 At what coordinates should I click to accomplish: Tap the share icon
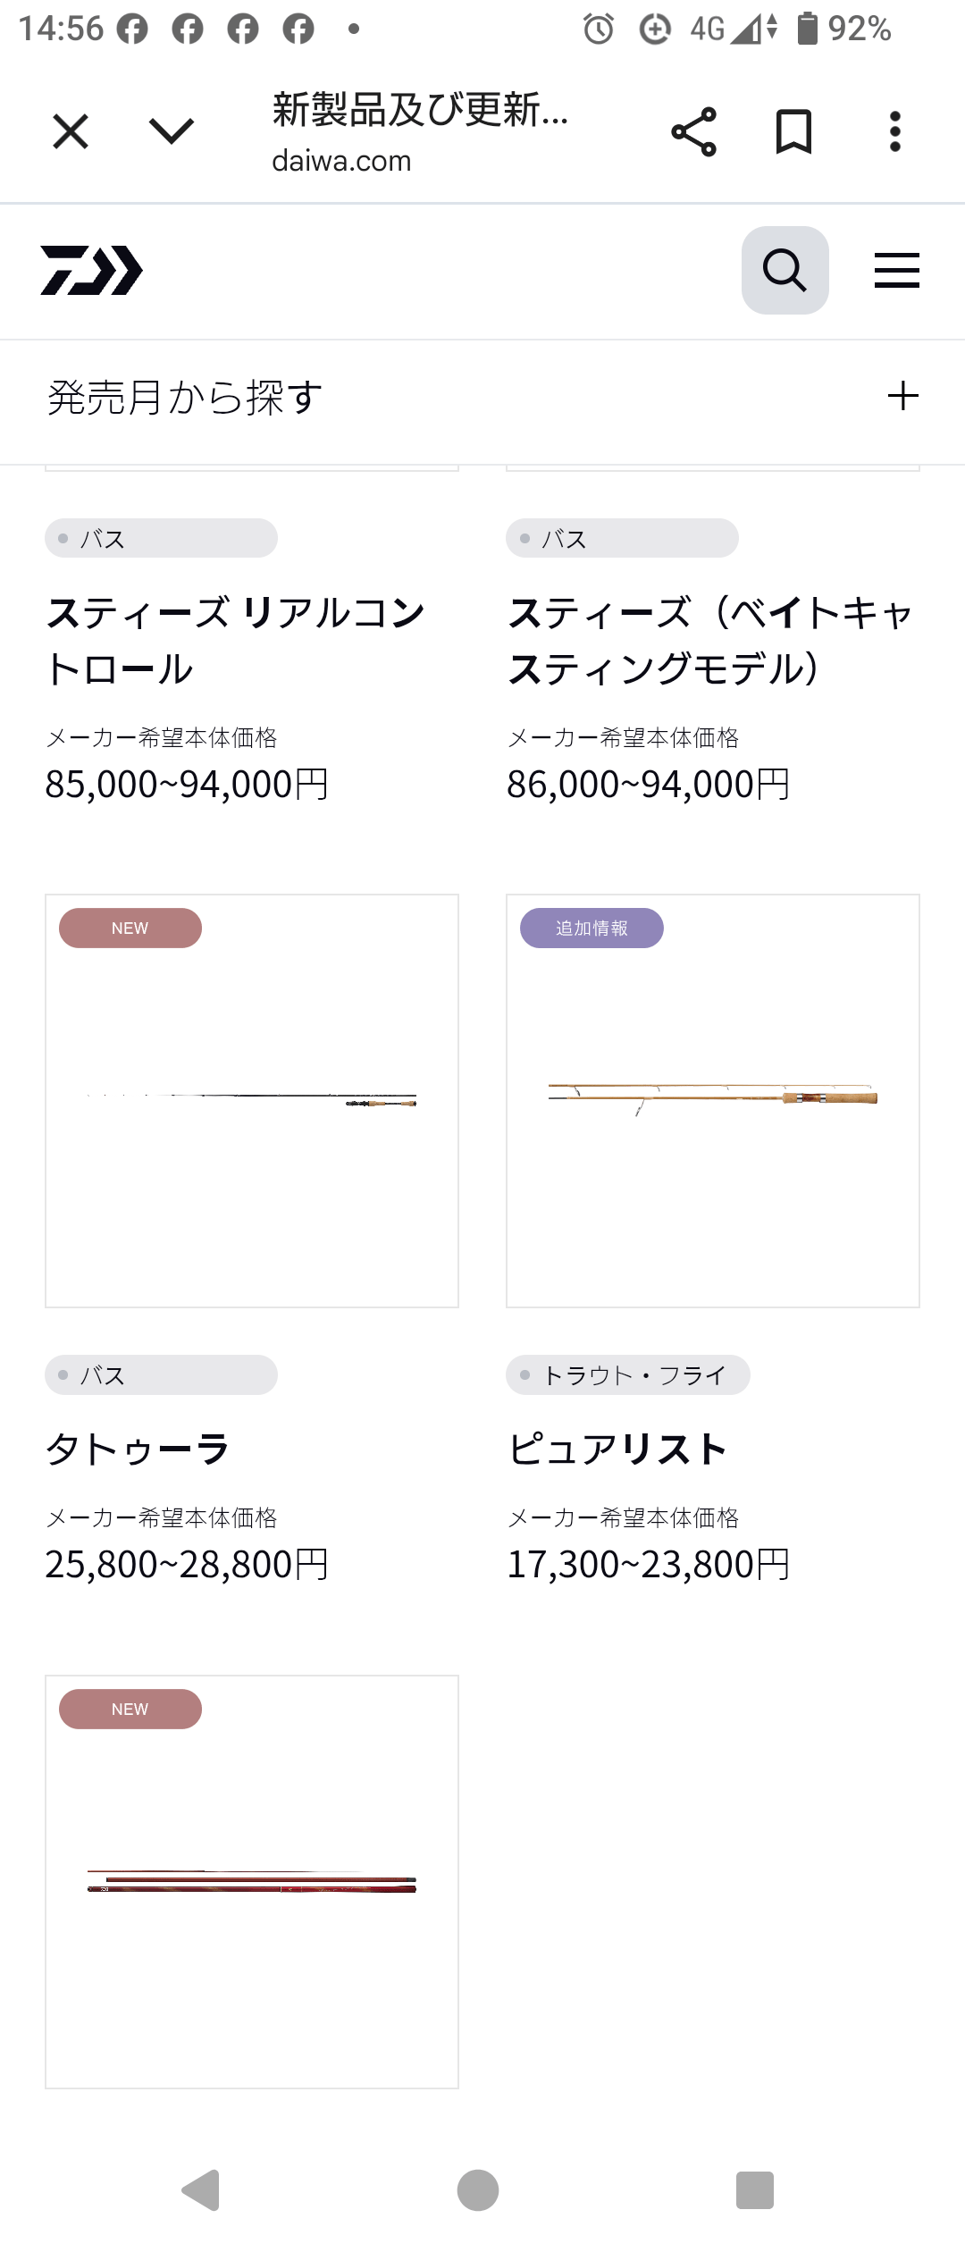(x=693, y=132)
